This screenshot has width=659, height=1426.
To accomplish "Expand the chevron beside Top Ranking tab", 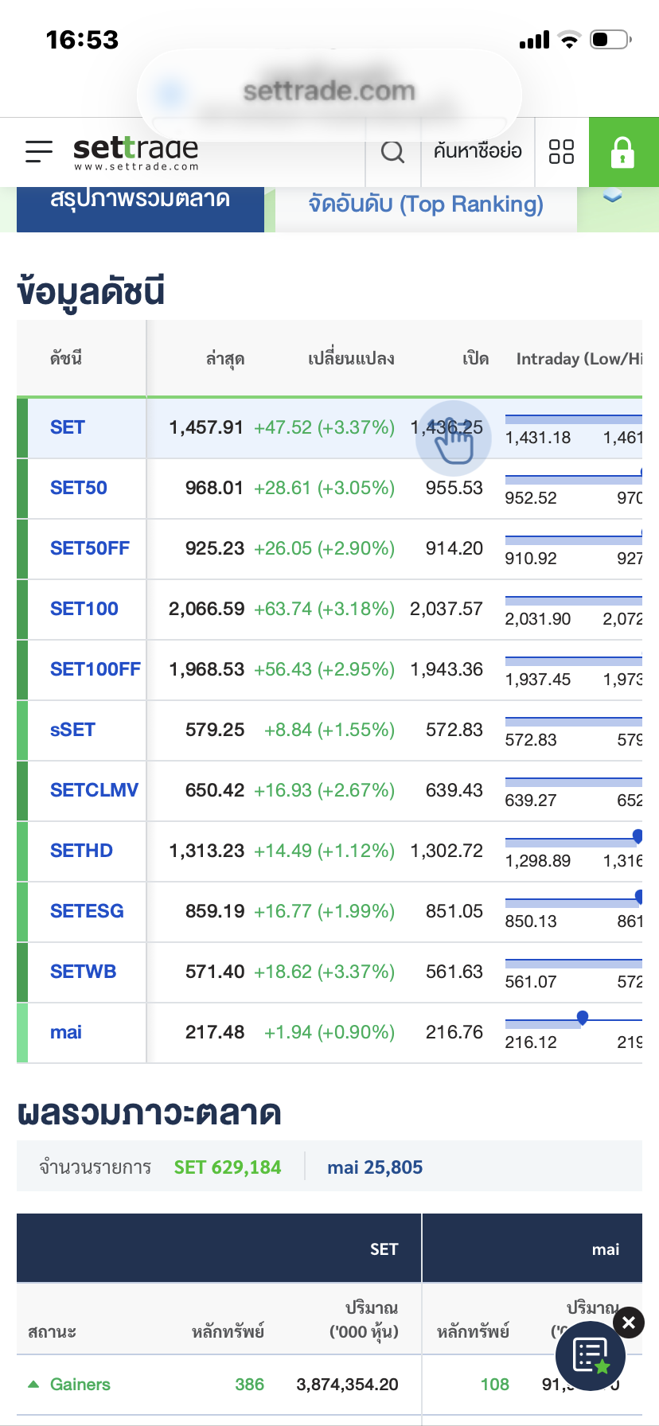I will pyautogui.click(x=612, y=197).
